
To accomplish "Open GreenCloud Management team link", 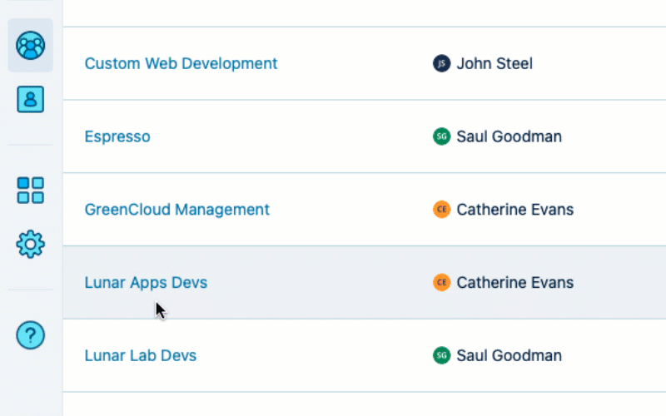I will pos(177,210).
